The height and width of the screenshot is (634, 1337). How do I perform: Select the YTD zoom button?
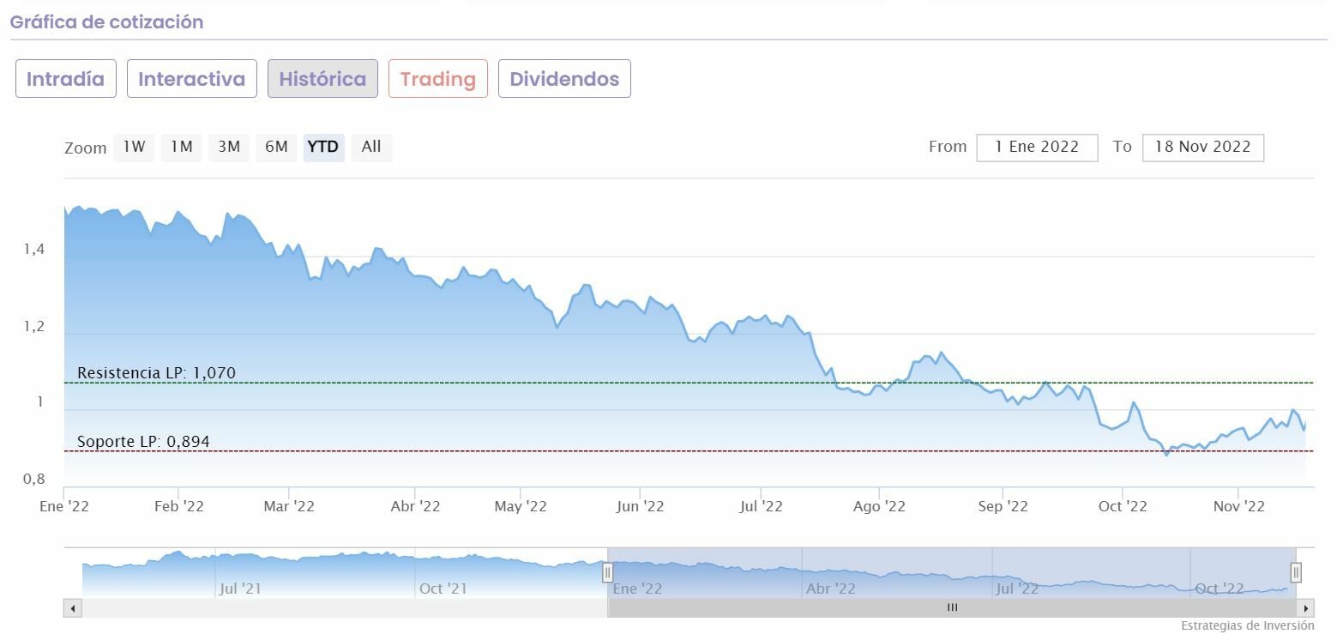click(x=323, y=147)
